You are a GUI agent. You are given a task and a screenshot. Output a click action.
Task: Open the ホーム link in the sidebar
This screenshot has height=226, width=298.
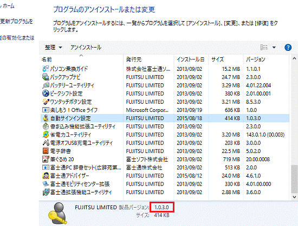pos(7,6)
